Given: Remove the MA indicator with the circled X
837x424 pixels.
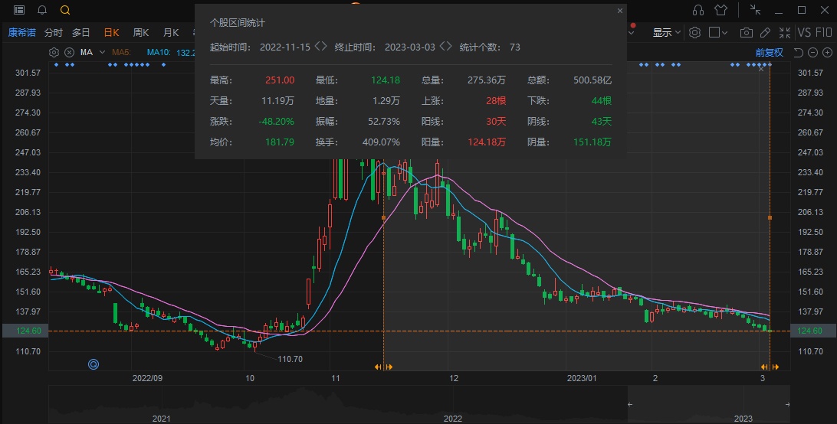Looking at the screenshot, I should 70,52.
